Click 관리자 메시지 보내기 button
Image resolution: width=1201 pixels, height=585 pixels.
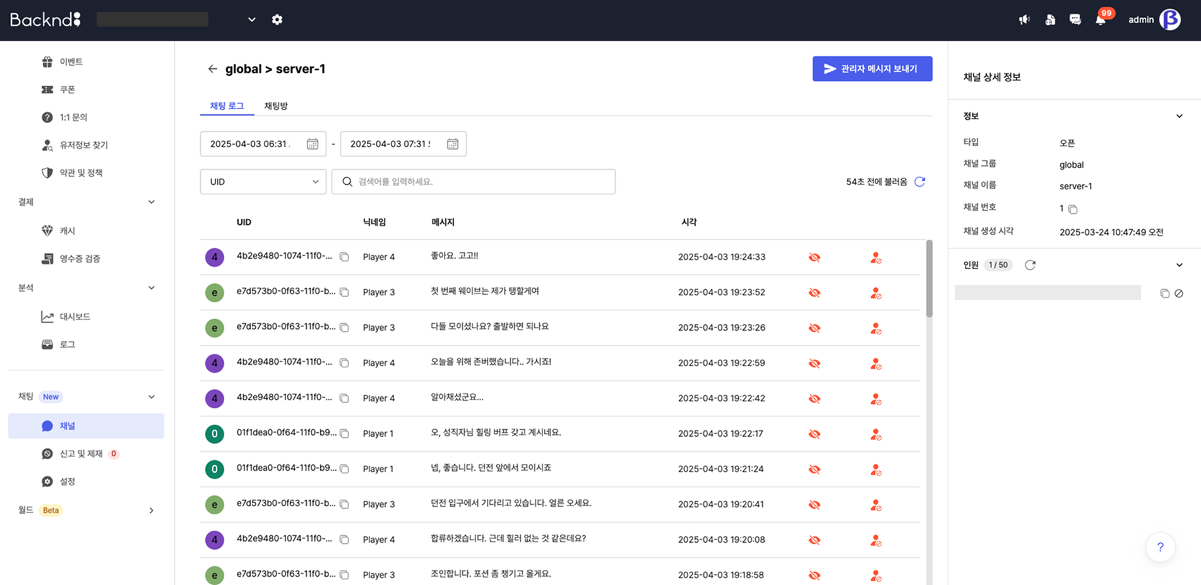point(872,69)
